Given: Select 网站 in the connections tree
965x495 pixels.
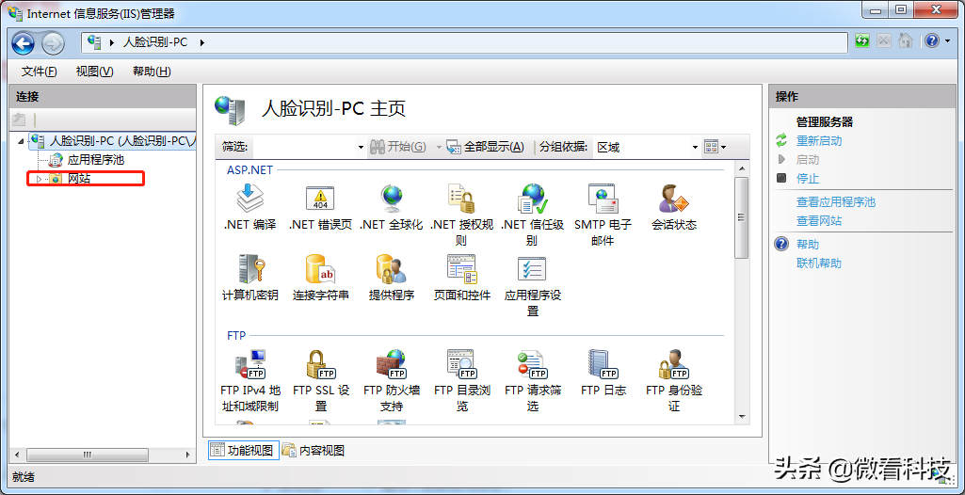Looking at the screenshot, I should point(79,179).
